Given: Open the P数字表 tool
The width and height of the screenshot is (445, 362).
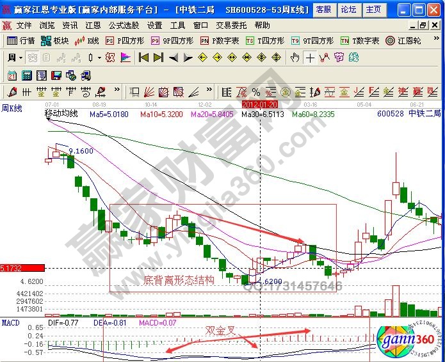Looking at the screenshot, I should tap(219, 40).
